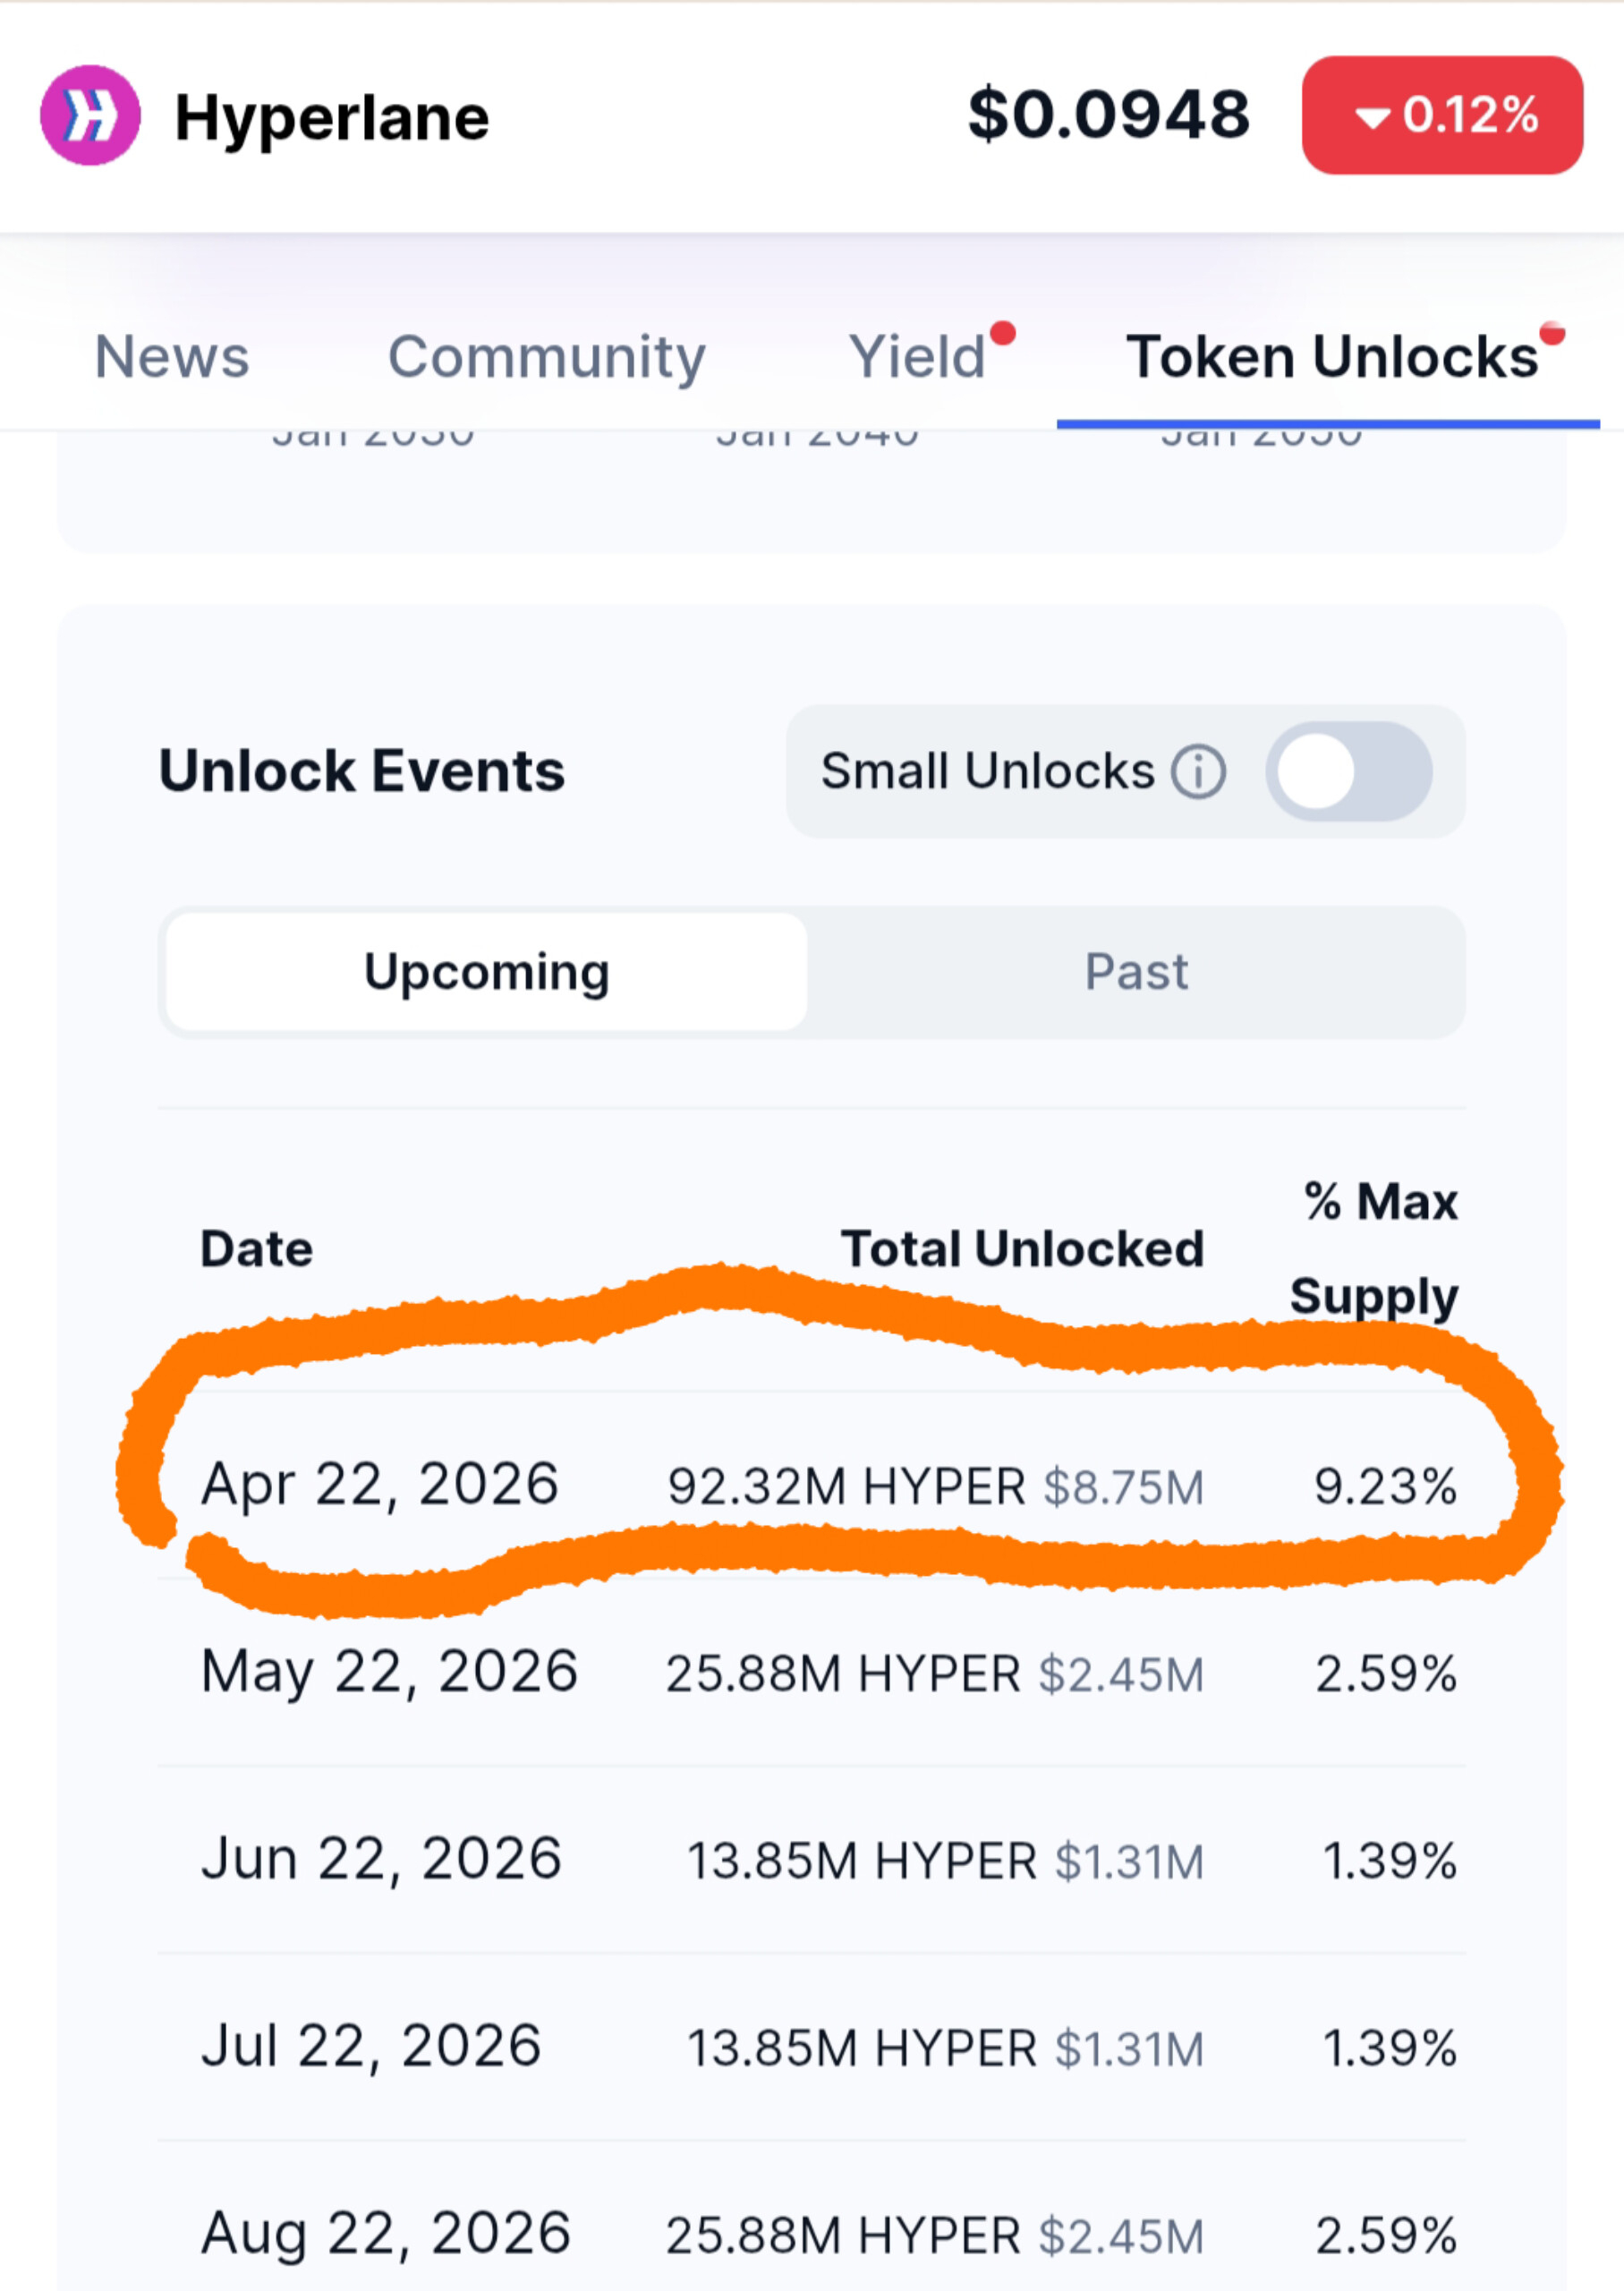
Task: Click the Hyperlane token name
Action: 332,118
